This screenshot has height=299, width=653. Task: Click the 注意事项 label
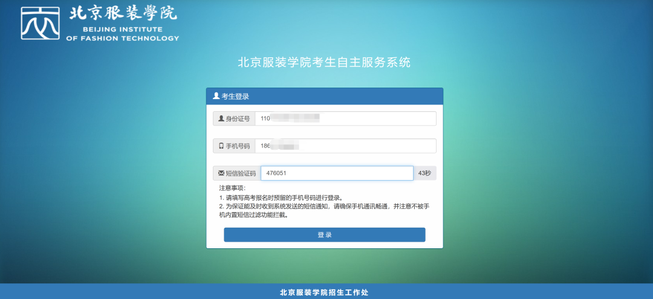point(232,188)
